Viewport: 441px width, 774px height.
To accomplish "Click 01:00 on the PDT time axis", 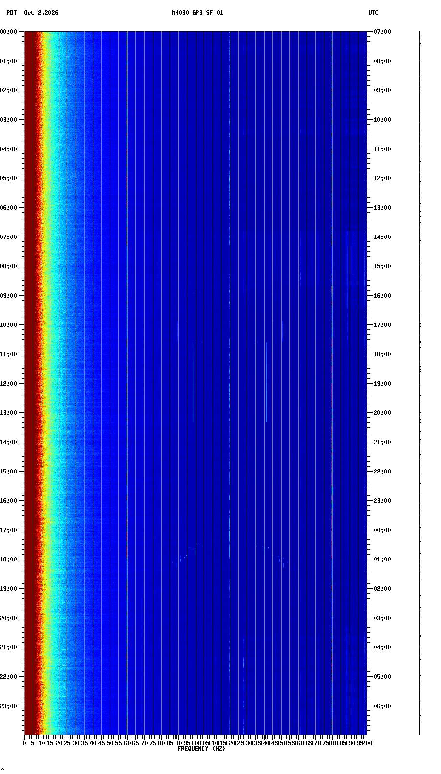I will point(8,61).
